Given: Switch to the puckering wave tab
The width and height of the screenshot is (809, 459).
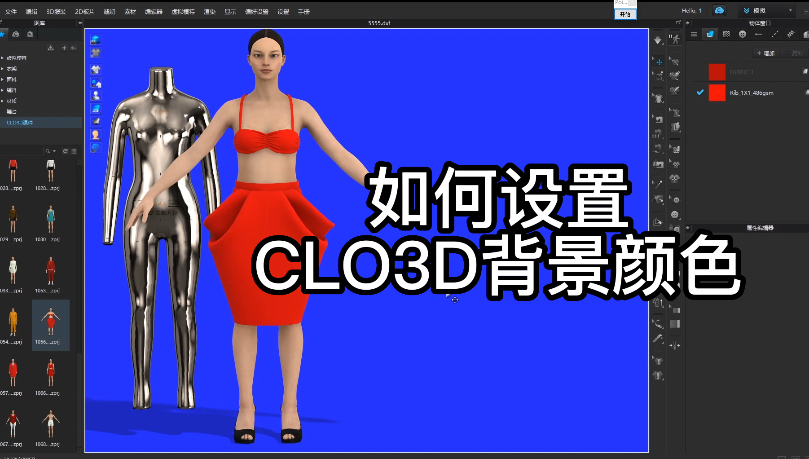Looking at the screenshot, I should (791, 34).
